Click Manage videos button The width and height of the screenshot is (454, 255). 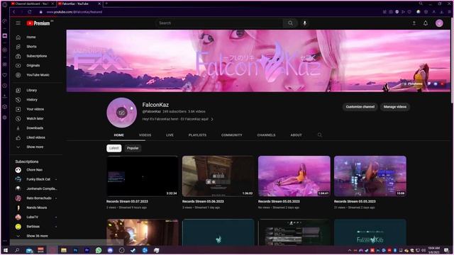coord(395,107)
